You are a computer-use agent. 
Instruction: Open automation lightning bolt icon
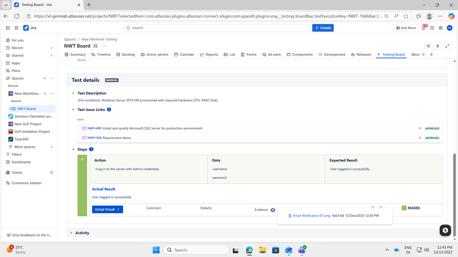(x=437, y=46)
